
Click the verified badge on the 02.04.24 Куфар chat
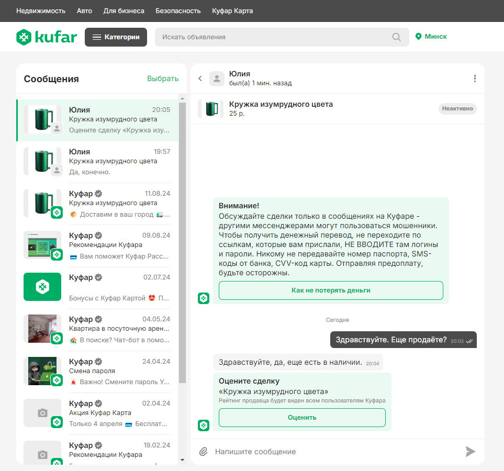(x=99, y=403)
